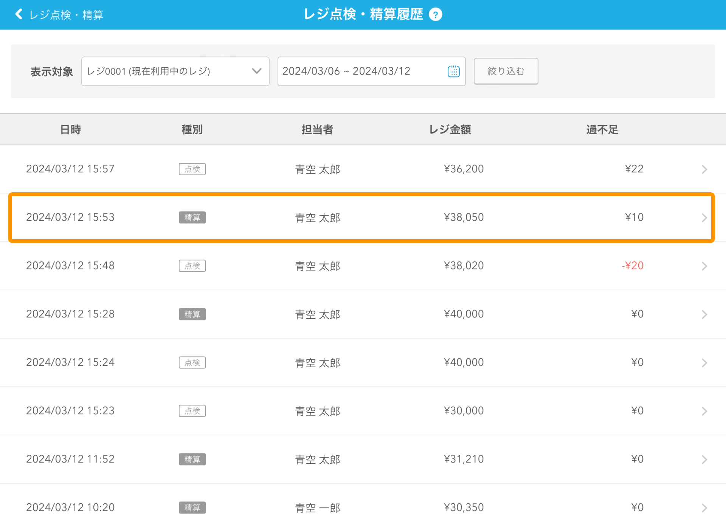This screenshot has width=726, height=529.
Task: Click the 精算 badge in 10:20 row
Action: coord(192,507)
